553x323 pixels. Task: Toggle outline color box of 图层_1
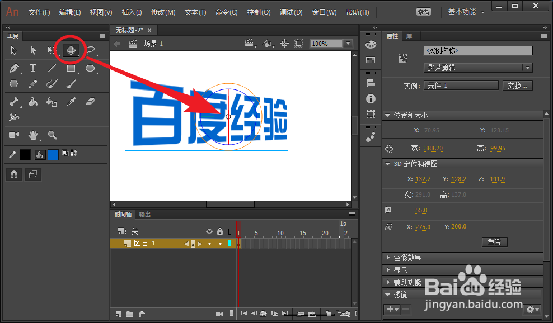pos(230,244)
